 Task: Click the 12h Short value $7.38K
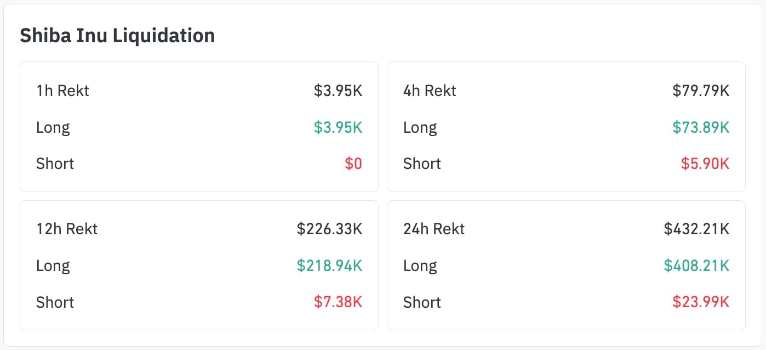[x=338, y=302]
